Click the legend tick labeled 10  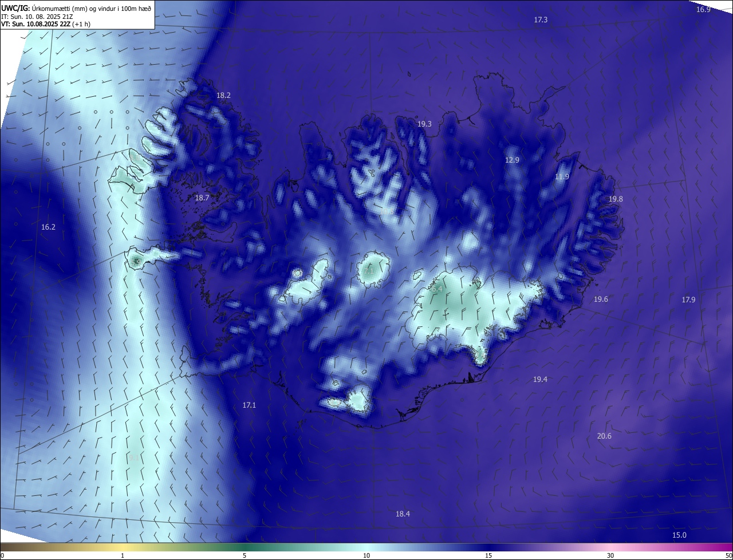pyautogui.click(x=366, y=555)
